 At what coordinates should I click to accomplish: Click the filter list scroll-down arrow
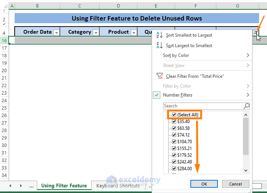[x=246, y=171]
